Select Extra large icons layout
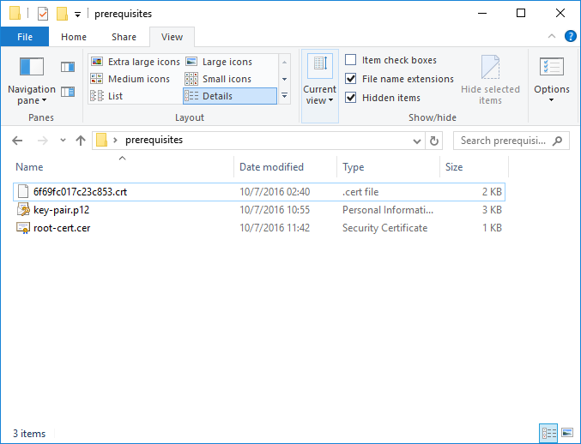Image resolution: width=581 pixels, height=444 pixels. coord(135,62)
